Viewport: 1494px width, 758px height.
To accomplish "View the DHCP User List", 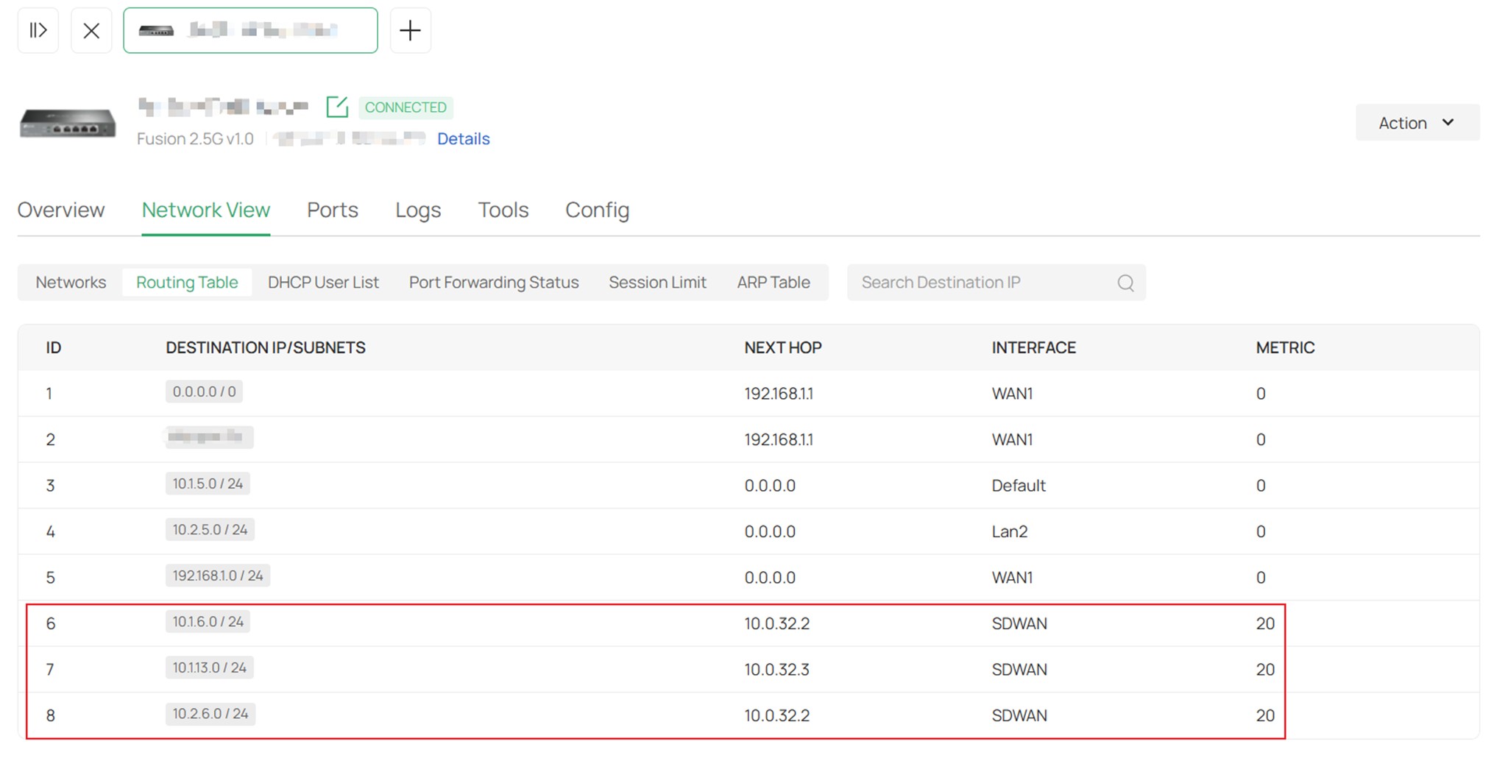I will click(323, 283).
